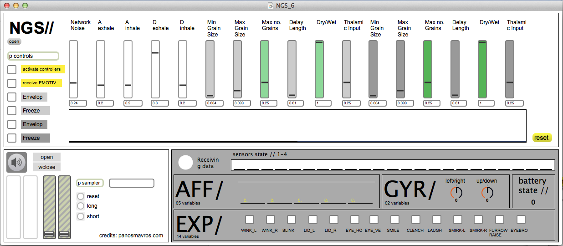
Task: Click the Network Noise slider
Action: coord(73,69)
